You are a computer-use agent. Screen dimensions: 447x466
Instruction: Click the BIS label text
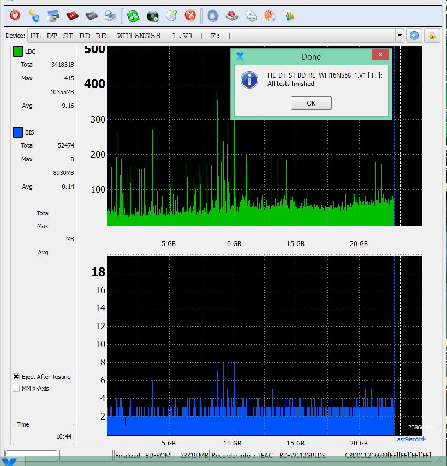pos(29,132)
